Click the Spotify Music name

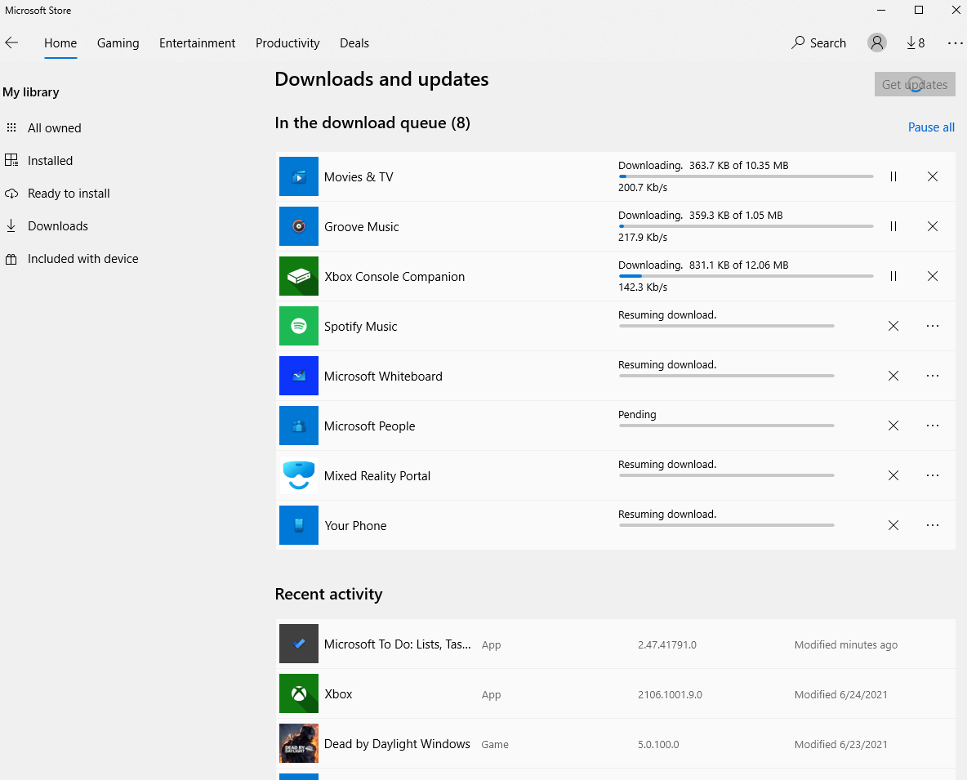(360, 327)
